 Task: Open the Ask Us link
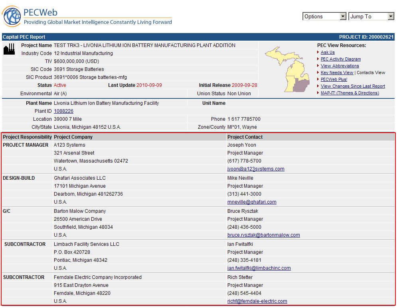click(x=328, y=52)
